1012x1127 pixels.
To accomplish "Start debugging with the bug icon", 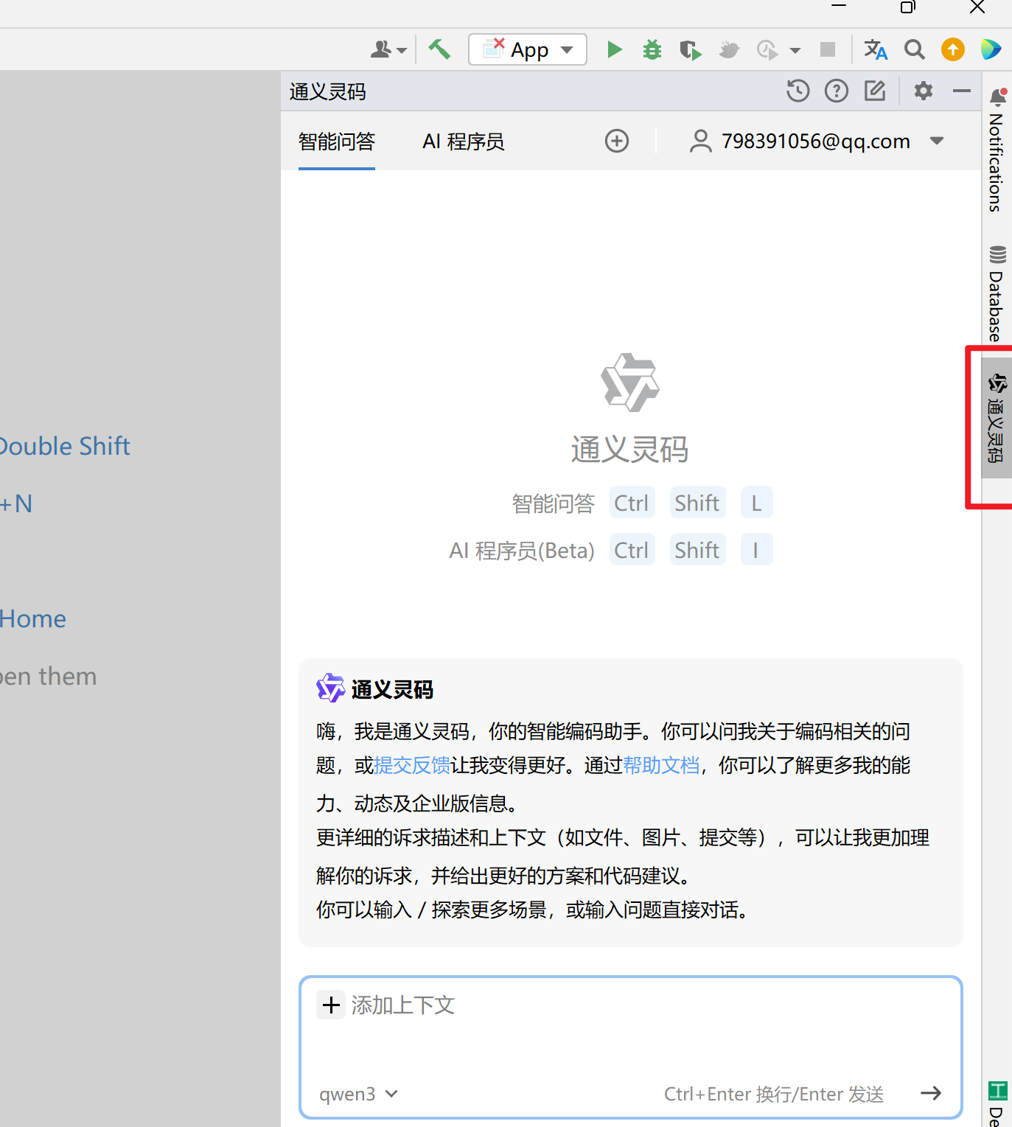I will pyautogui.click(x=652, y=49).
